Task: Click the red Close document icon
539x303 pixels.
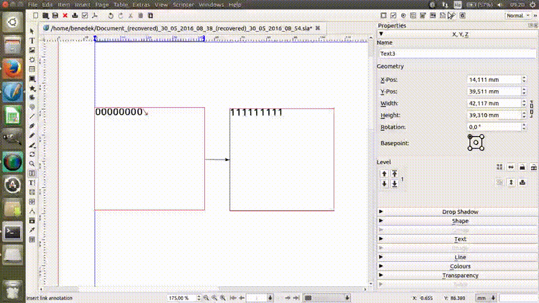Action: point(65,14)
